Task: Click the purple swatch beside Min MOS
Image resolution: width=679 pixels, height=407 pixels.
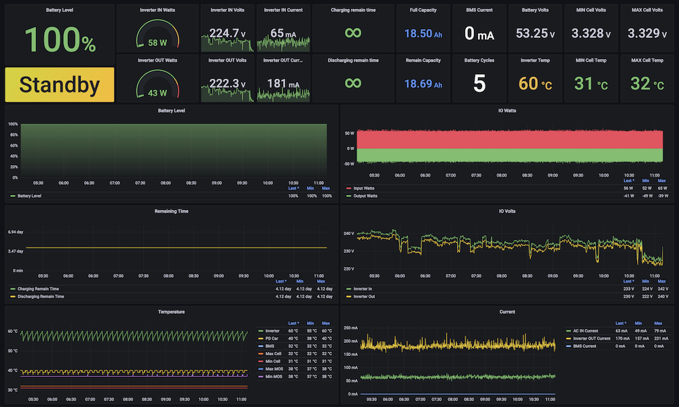Action: [x=260, y=376]
